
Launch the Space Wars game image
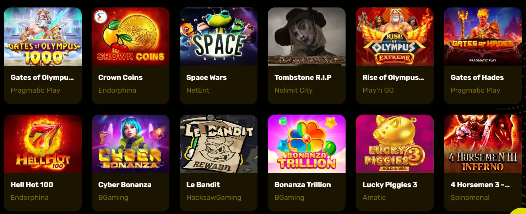pyautogui.click(x=218, y=37)
